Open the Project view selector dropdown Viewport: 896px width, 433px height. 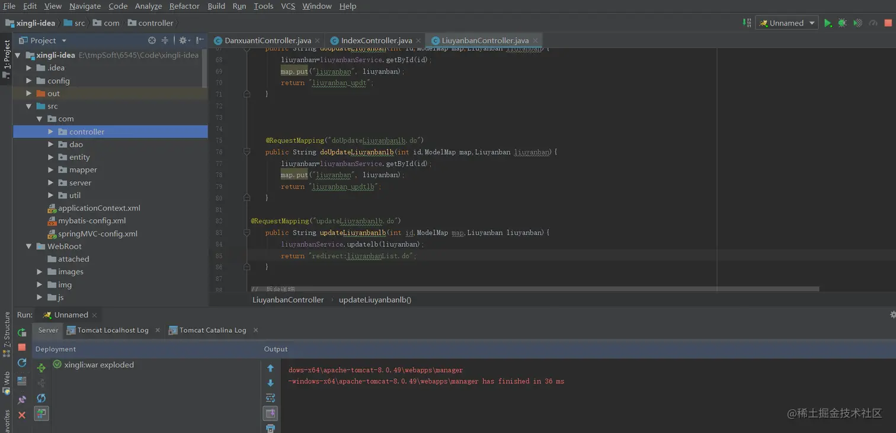click(43, 40)
